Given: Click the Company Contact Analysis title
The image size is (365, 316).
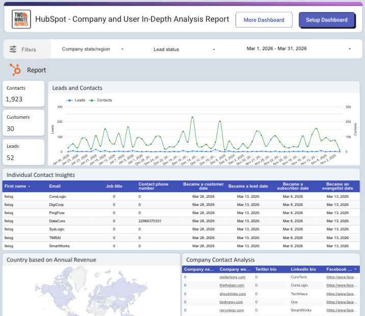Looking at the screenshot, I should [x=220, y=260].
